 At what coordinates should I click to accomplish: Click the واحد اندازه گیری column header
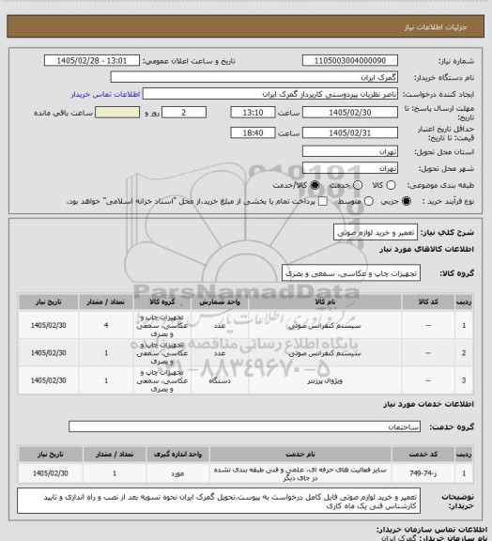click(x=178, y=455)
